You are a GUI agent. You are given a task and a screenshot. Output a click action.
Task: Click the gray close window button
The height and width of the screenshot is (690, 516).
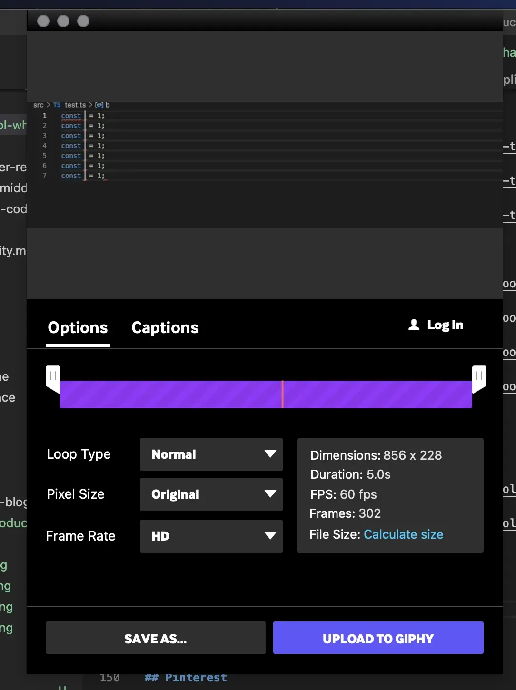[43, 21]
